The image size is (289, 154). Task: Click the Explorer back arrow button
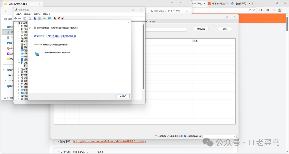click(6, 11)
